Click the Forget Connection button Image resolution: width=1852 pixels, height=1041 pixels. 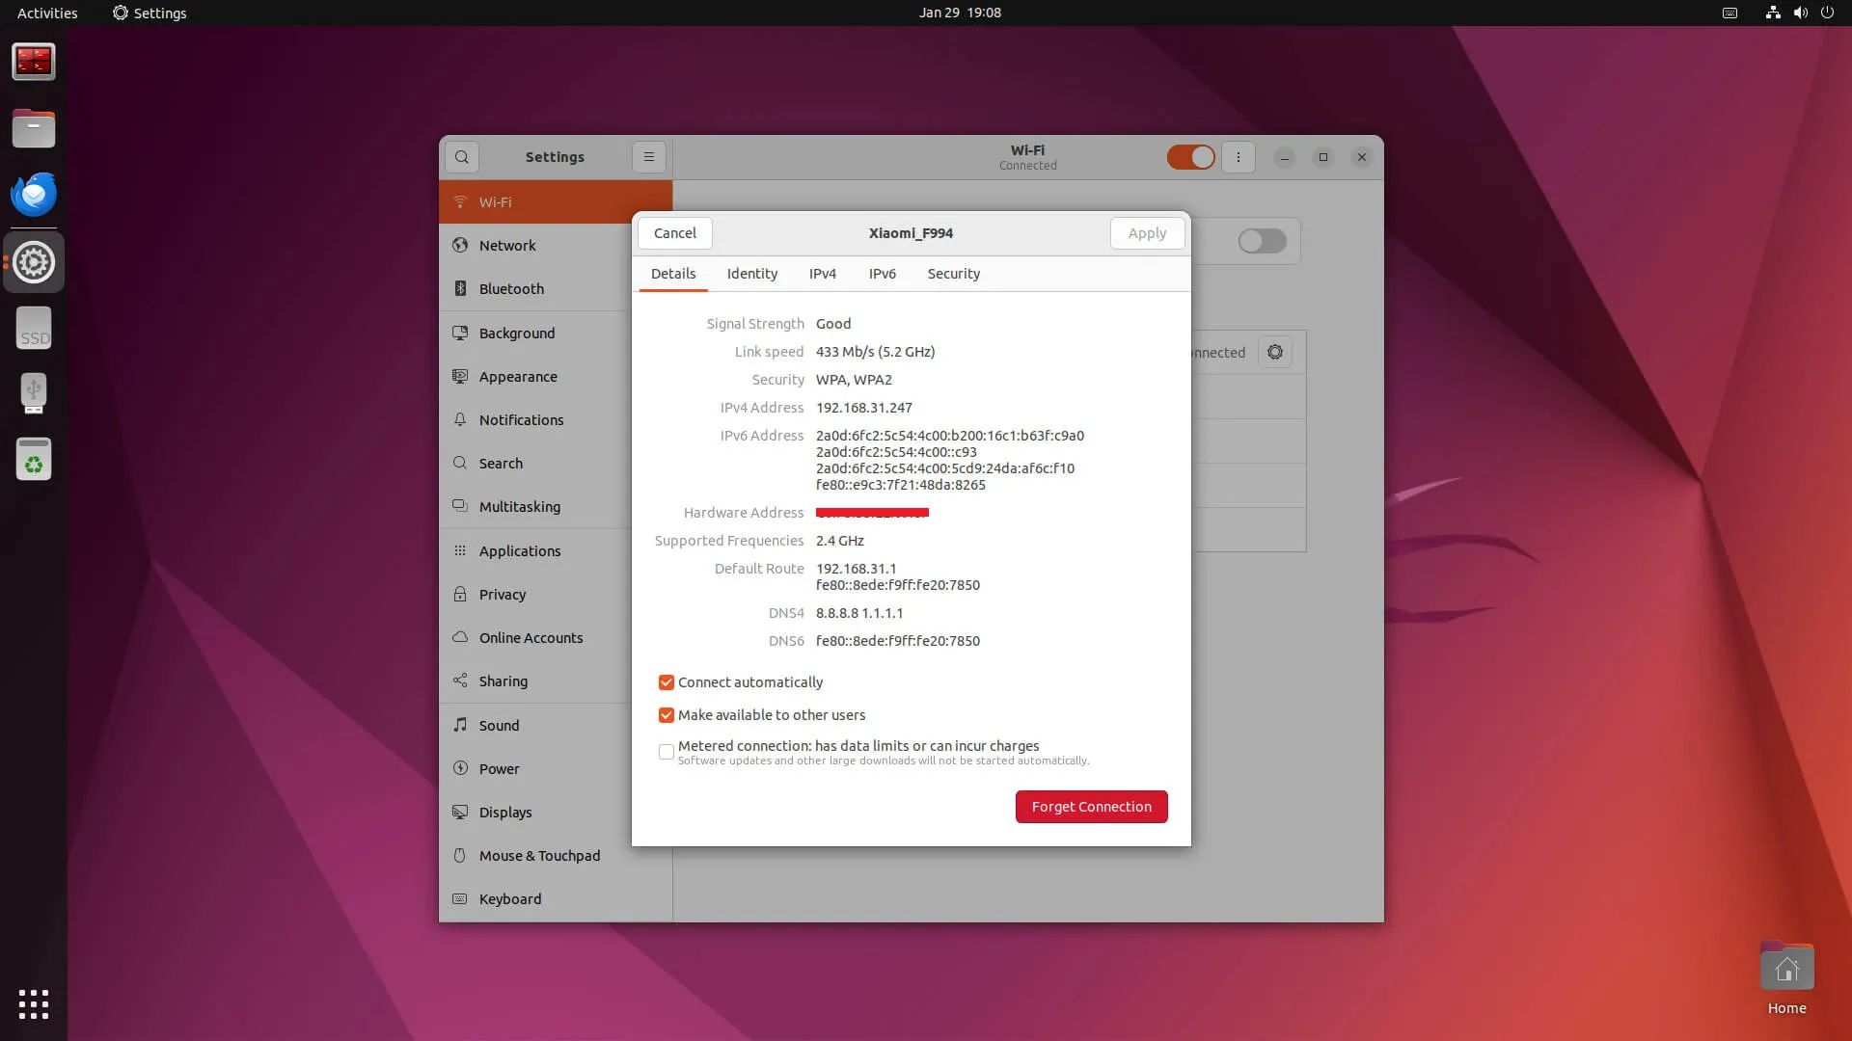pos(1091,807)
